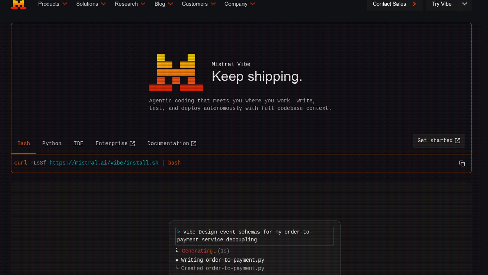Switch to the IDE tab
The width and height of the screenshot is (488, 275).
coord(79,143)
